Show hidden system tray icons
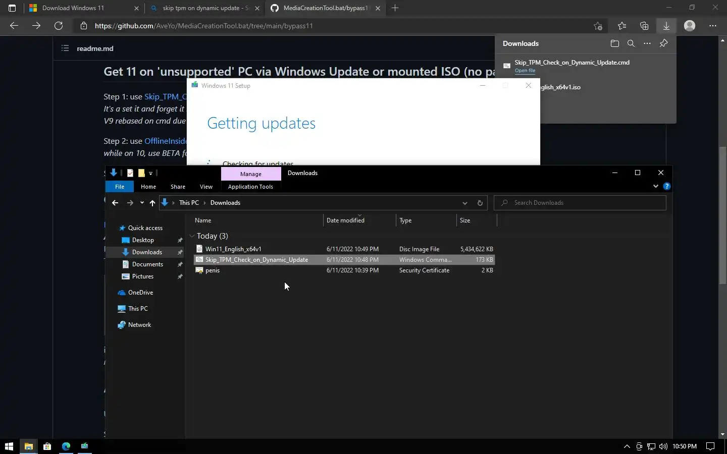This screenshot has height=454, width=727. point(627,446)
